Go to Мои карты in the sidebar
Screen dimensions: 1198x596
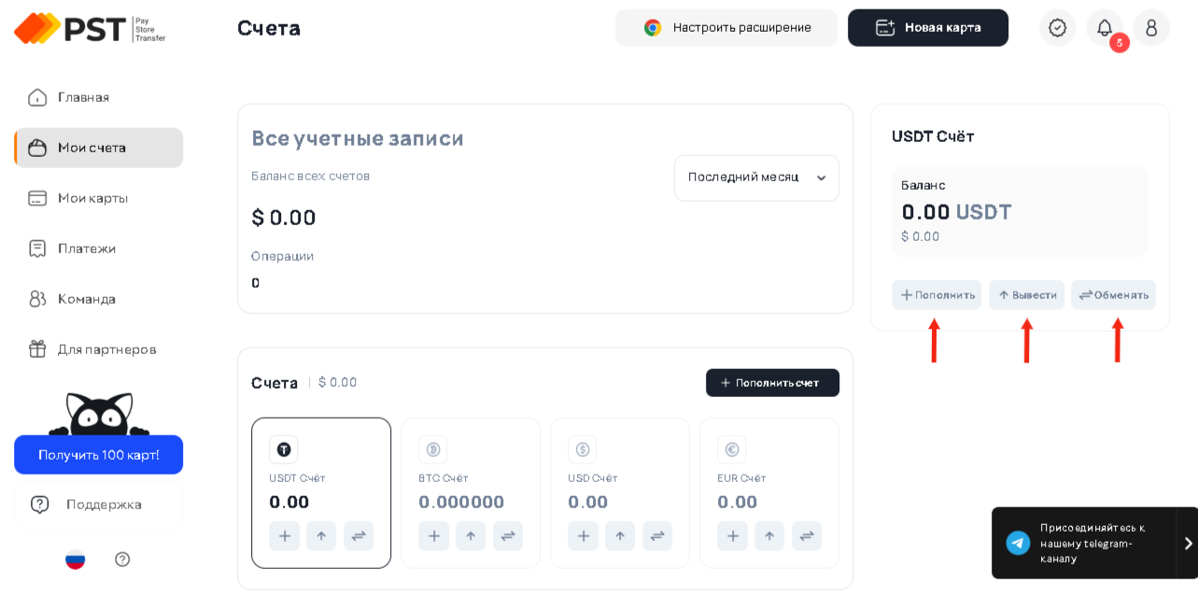click(x=92, y=198)
